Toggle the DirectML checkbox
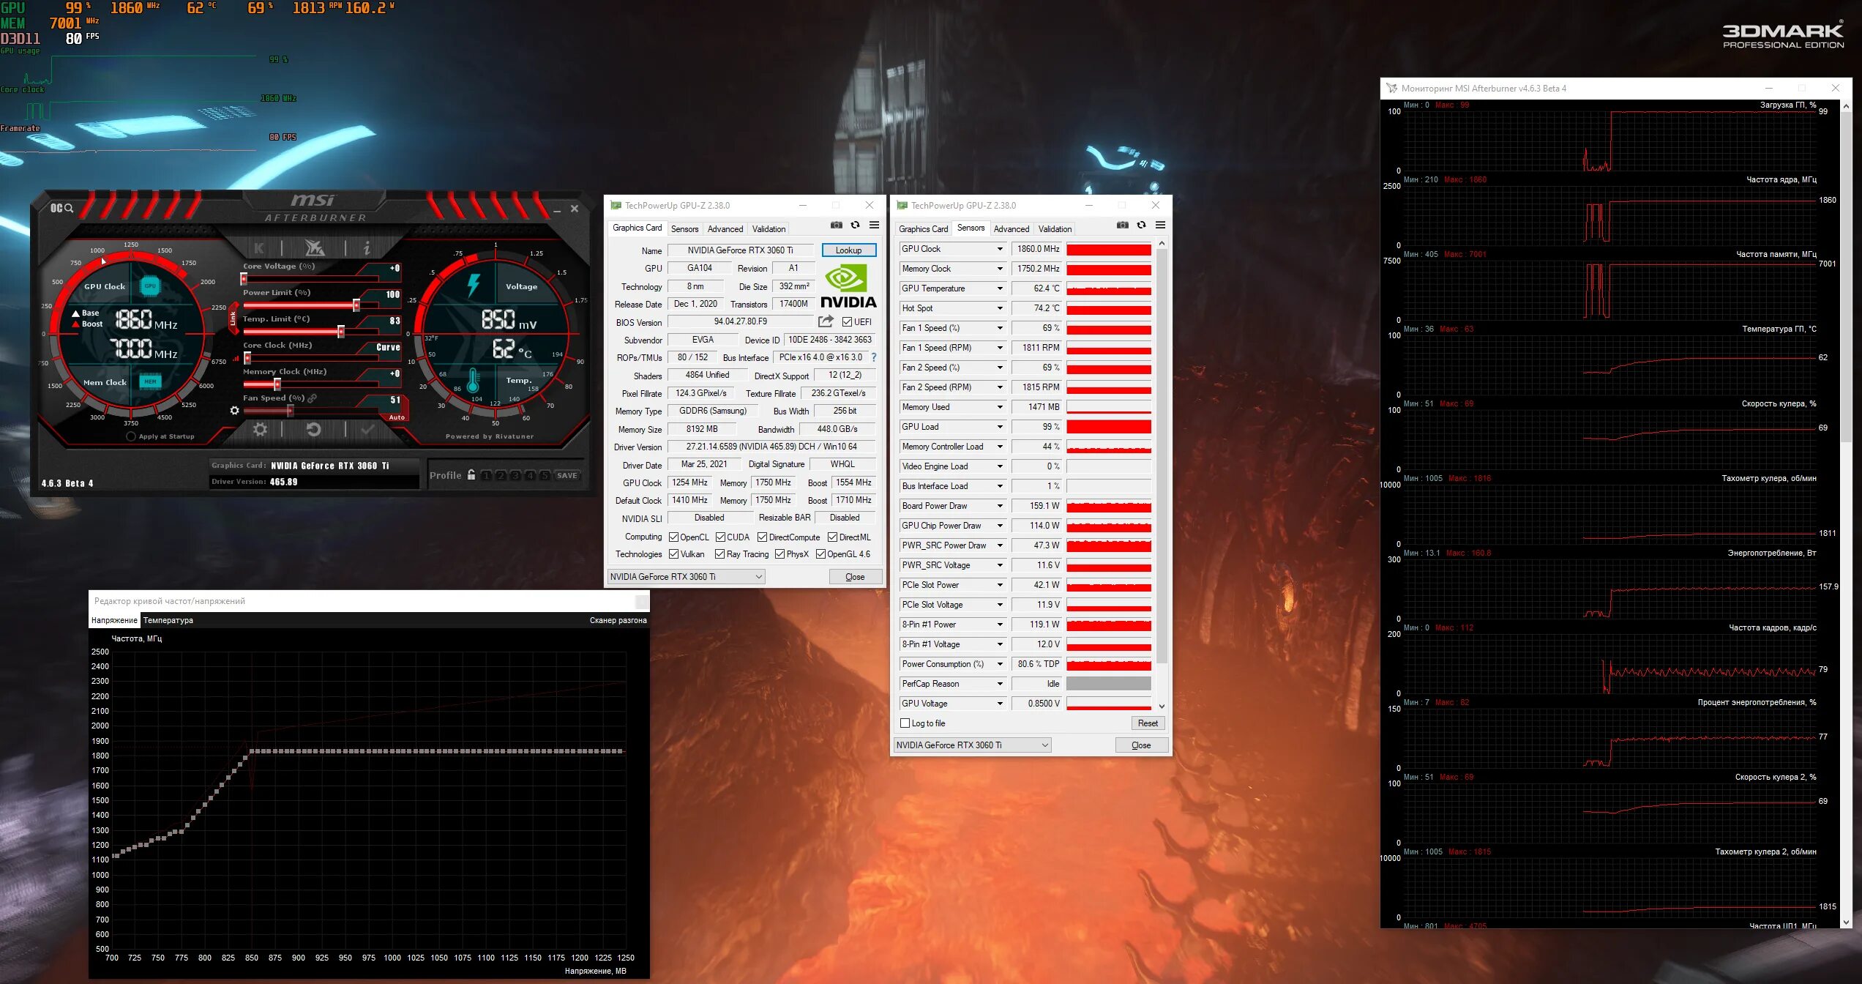The height and width of the screenshot is (984, 1862). point(832,537)
